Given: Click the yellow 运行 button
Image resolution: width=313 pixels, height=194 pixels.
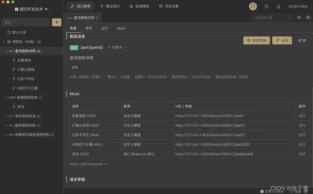Looking at the screenshot, I should (282, 40).
